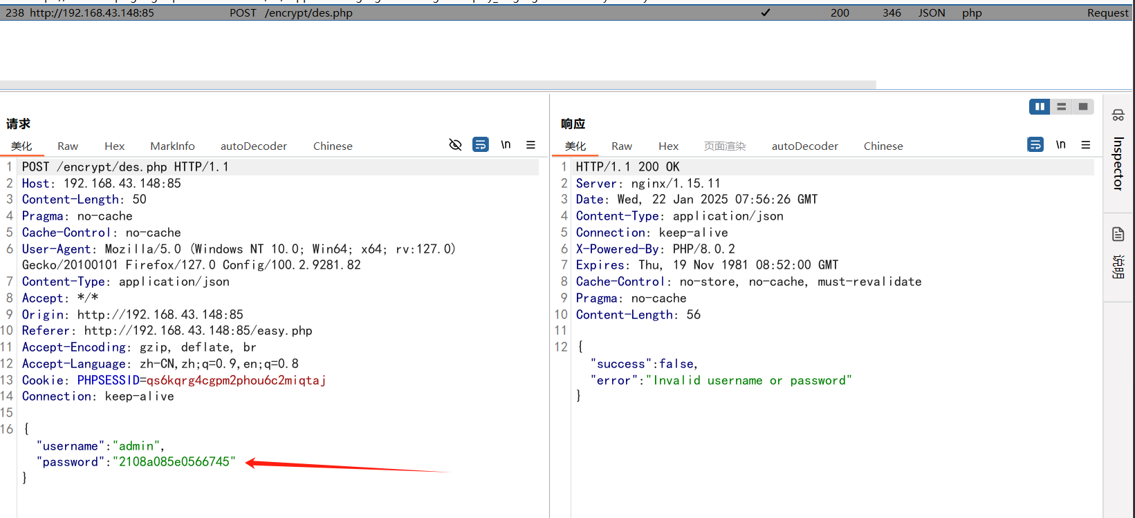The height and width of the screenshot is (518, 1135).
Task: Open the notes (说明) side panel icon
Action: click(x=1118, y=234)
